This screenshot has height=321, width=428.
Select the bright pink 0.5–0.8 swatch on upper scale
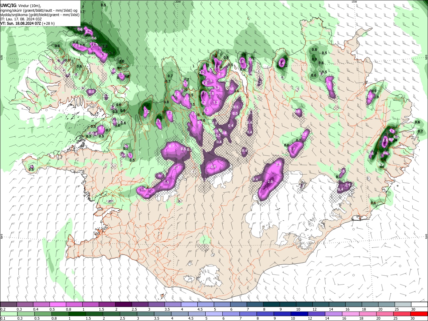pyautogui.click(x=58, y=305)
